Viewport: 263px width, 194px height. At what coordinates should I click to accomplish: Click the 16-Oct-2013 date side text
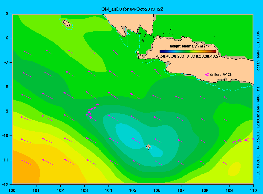point(258,140)
